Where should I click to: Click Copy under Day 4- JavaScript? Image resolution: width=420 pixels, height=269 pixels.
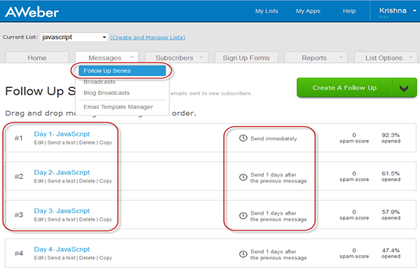tap(106, 259)
